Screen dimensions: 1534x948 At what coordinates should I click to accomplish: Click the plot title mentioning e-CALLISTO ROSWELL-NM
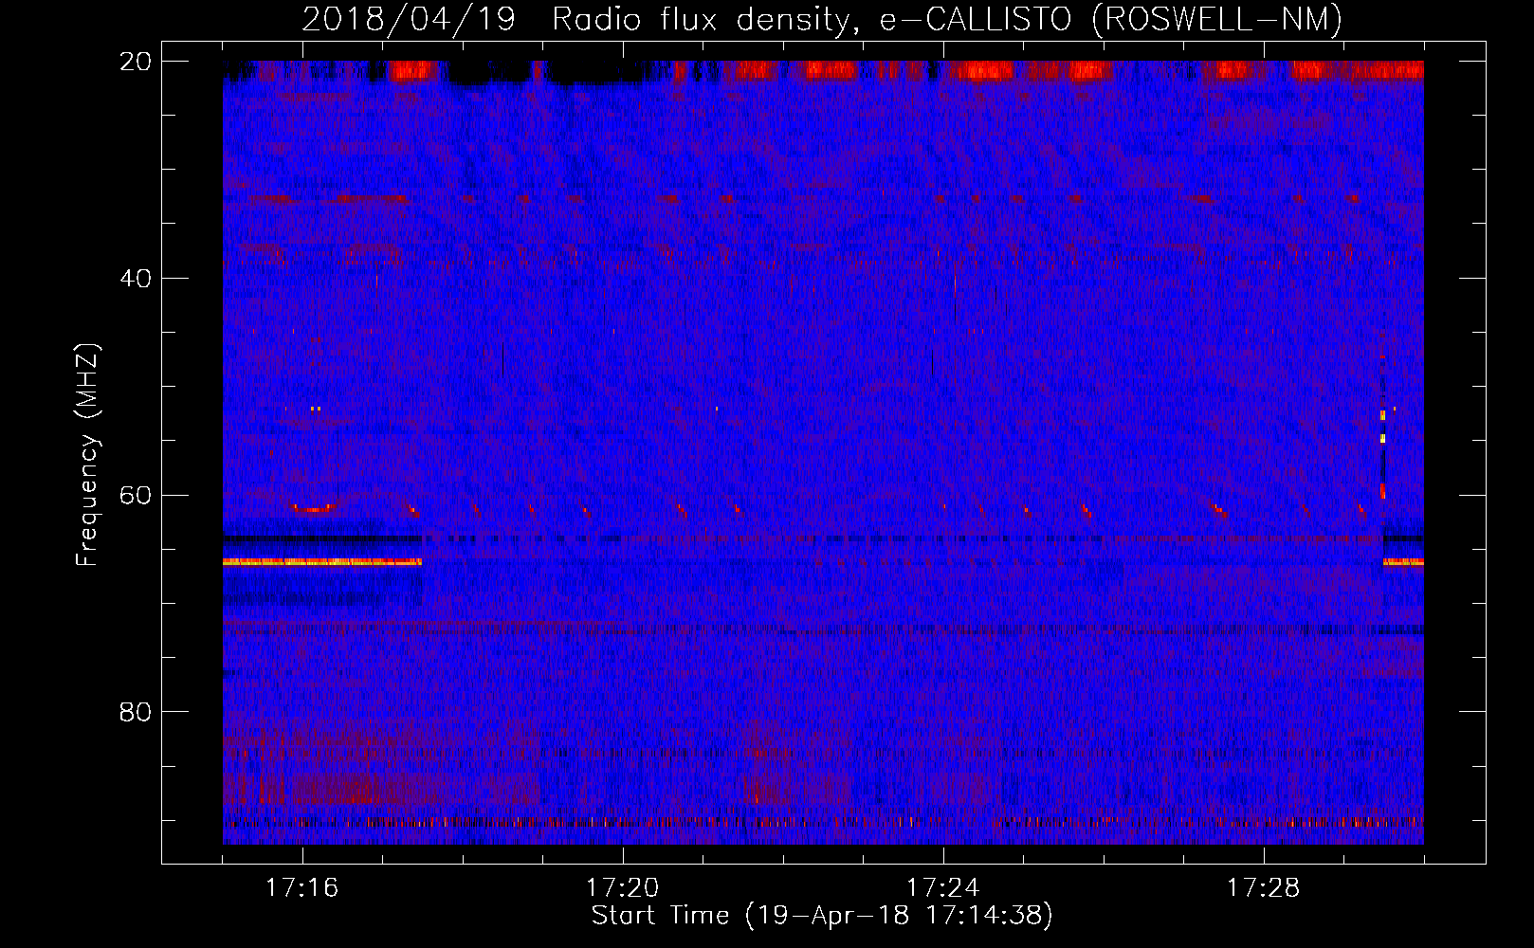point(822,19)
